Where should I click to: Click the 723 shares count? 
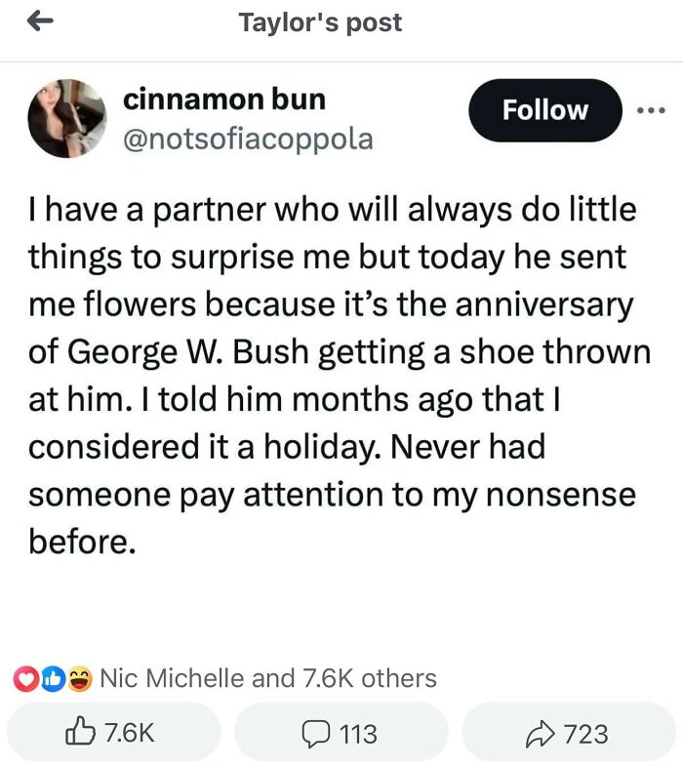[585, 732]
